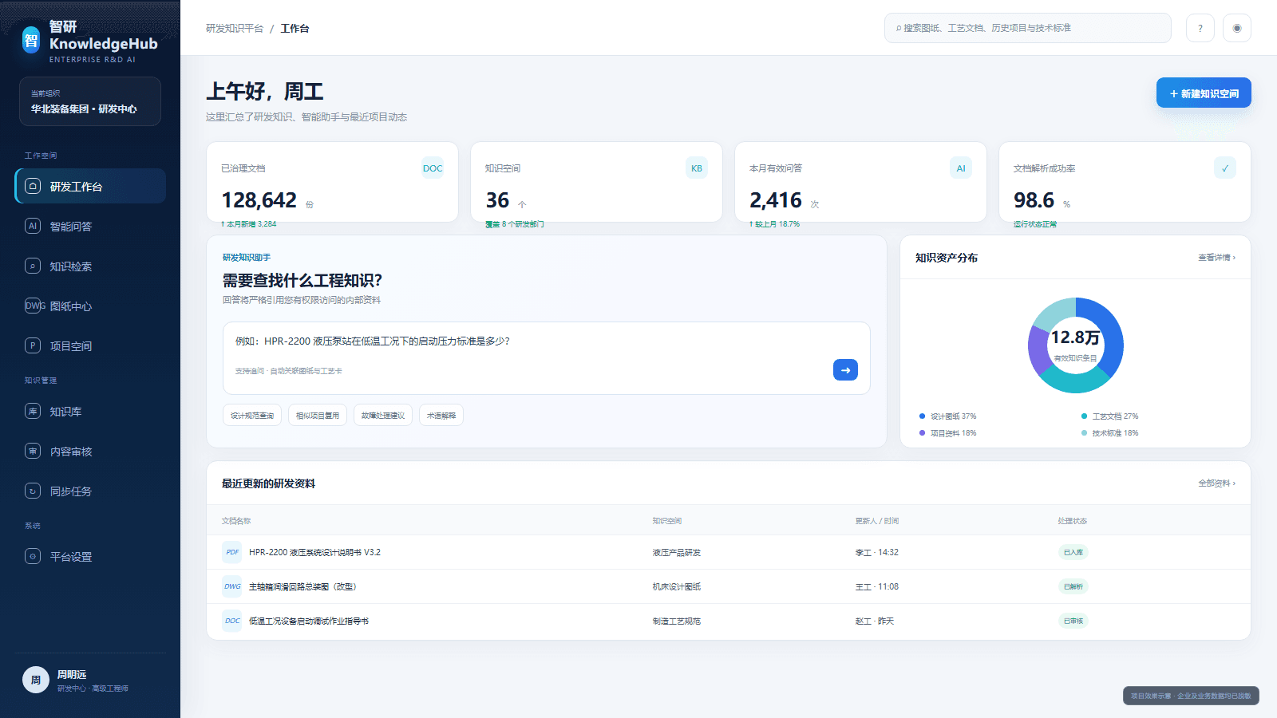Image resolution: width=1277 pixels, height=718 pixels.
Task: Click 李工 · 14:32 cell
Action: 876,552
